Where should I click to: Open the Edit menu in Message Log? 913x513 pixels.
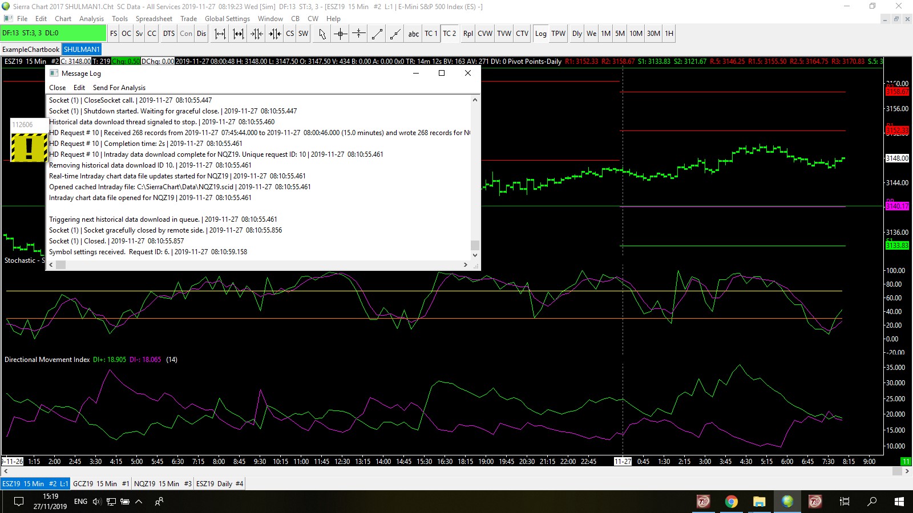(79, 88)
